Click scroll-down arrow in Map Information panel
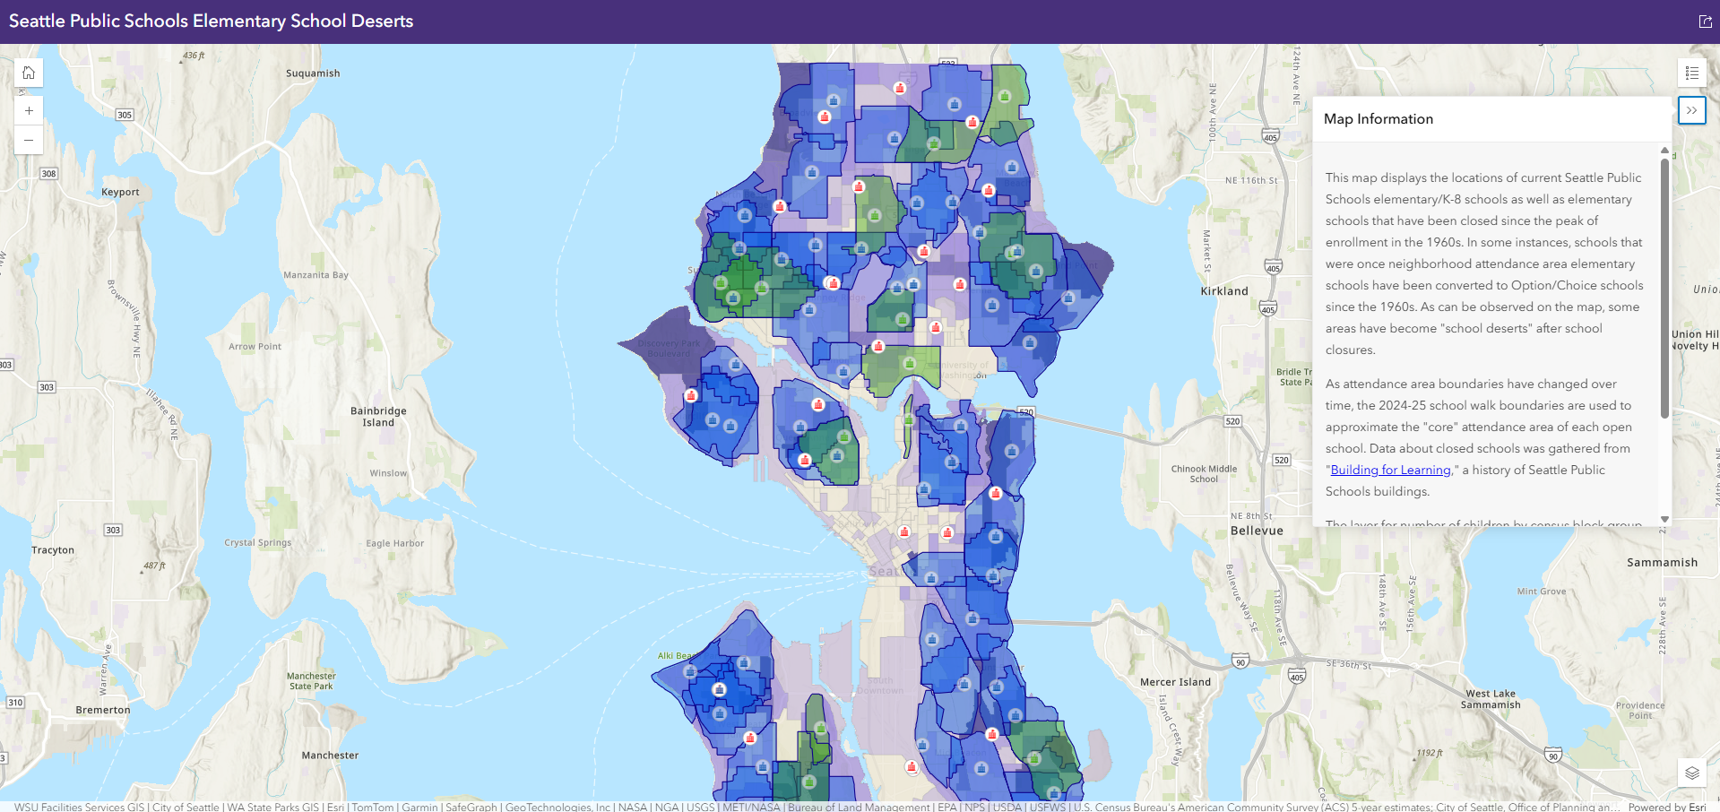This screenshot has height=812, width=1720. coord(1664,519)
